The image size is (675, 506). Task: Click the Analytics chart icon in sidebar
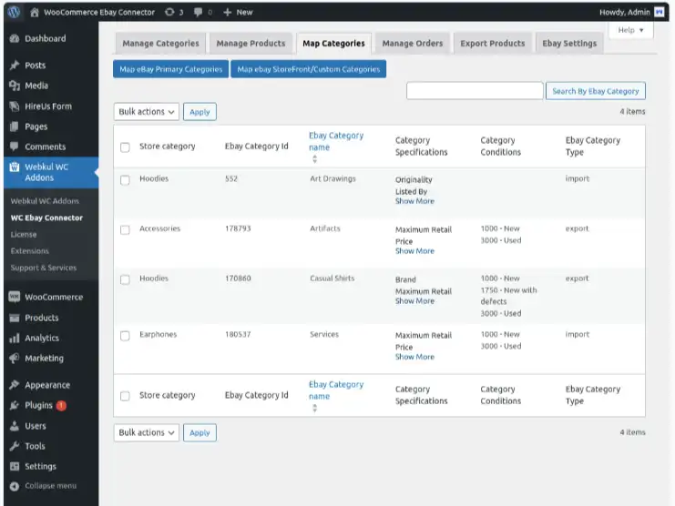(14, 338)
